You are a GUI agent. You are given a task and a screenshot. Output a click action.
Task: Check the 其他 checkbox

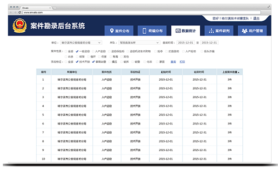pyautogui.click(x=121, y=57)
